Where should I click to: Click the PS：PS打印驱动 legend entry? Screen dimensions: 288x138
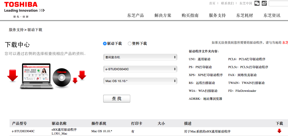click(x=200, y=67)
